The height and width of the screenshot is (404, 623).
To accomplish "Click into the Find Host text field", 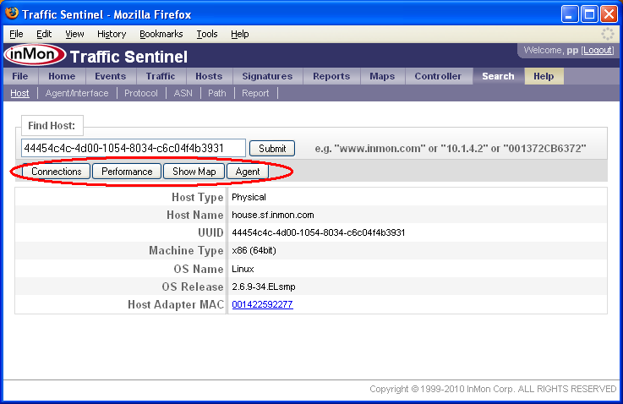I will pyautogui.click(x=133, y=148).
